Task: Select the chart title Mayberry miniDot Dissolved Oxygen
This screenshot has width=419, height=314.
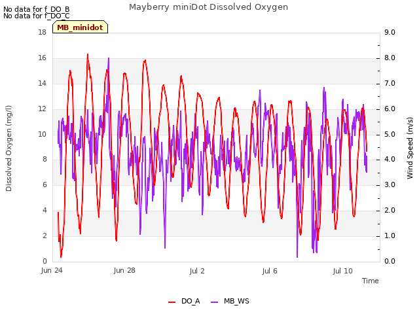Action: click(208, 7)
